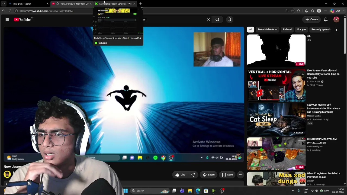Open Vertical + Horizontal Live Stream thumbnail

click(x=276, y=85)
